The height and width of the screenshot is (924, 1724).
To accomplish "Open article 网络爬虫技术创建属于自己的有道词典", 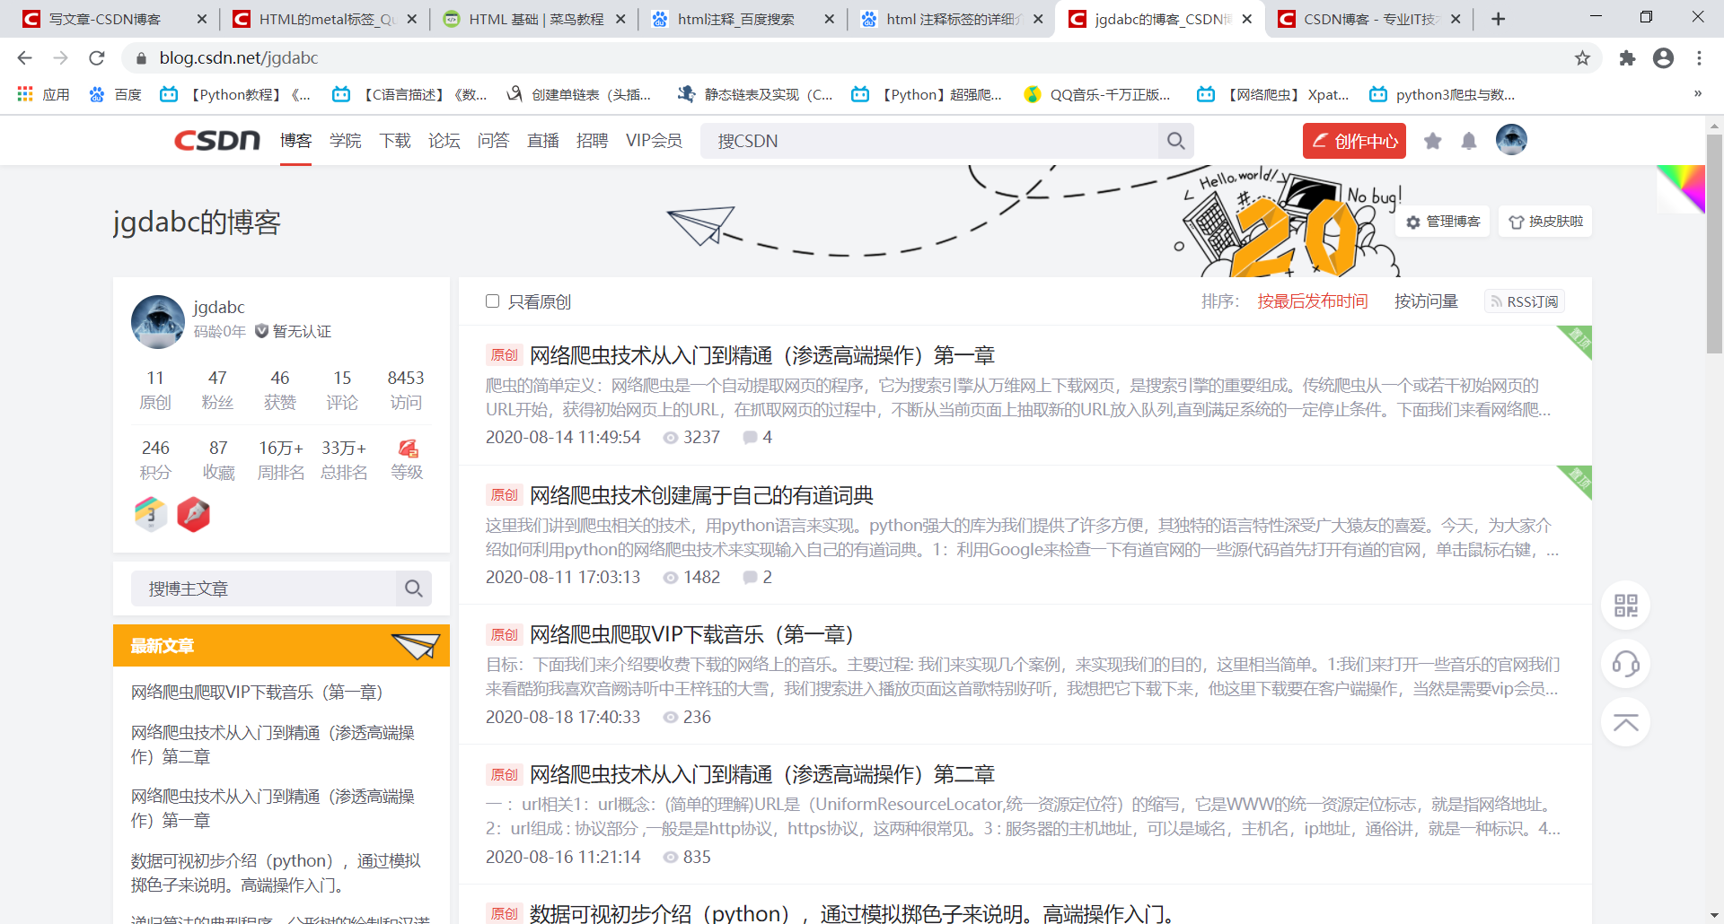I will click(701, 495).
